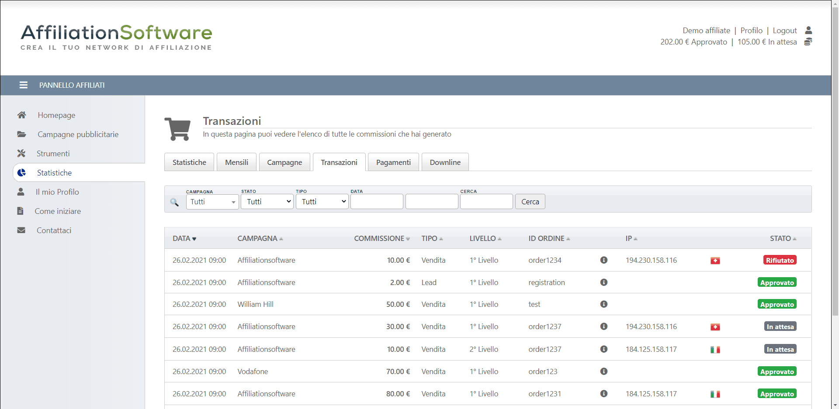Expand the Stato filter dropdown
Screen dimensions: 839x409
[x=267, y=202]
